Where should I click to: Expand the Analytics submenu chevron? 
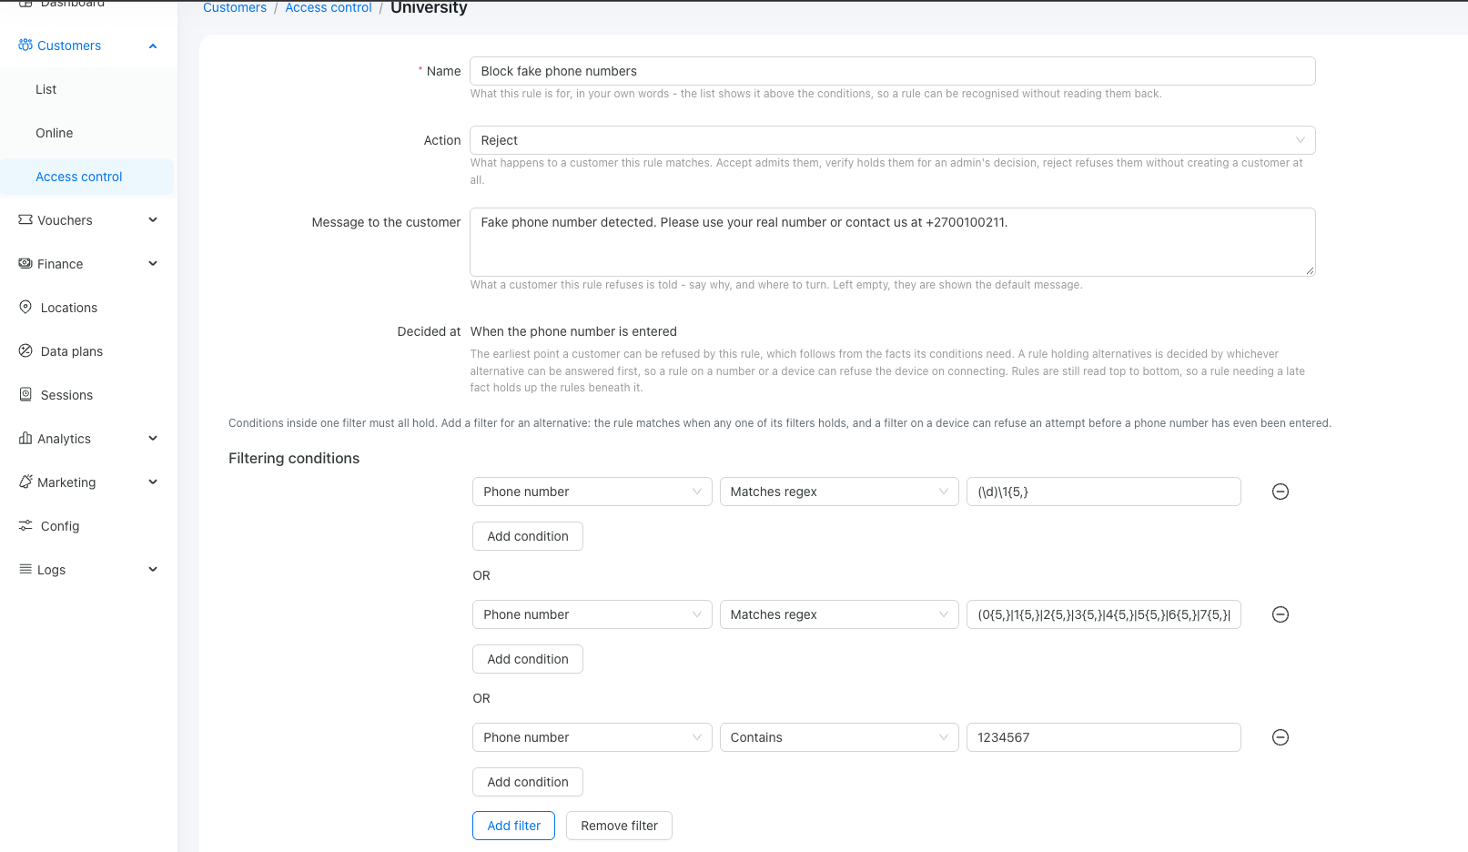(153, 438)
